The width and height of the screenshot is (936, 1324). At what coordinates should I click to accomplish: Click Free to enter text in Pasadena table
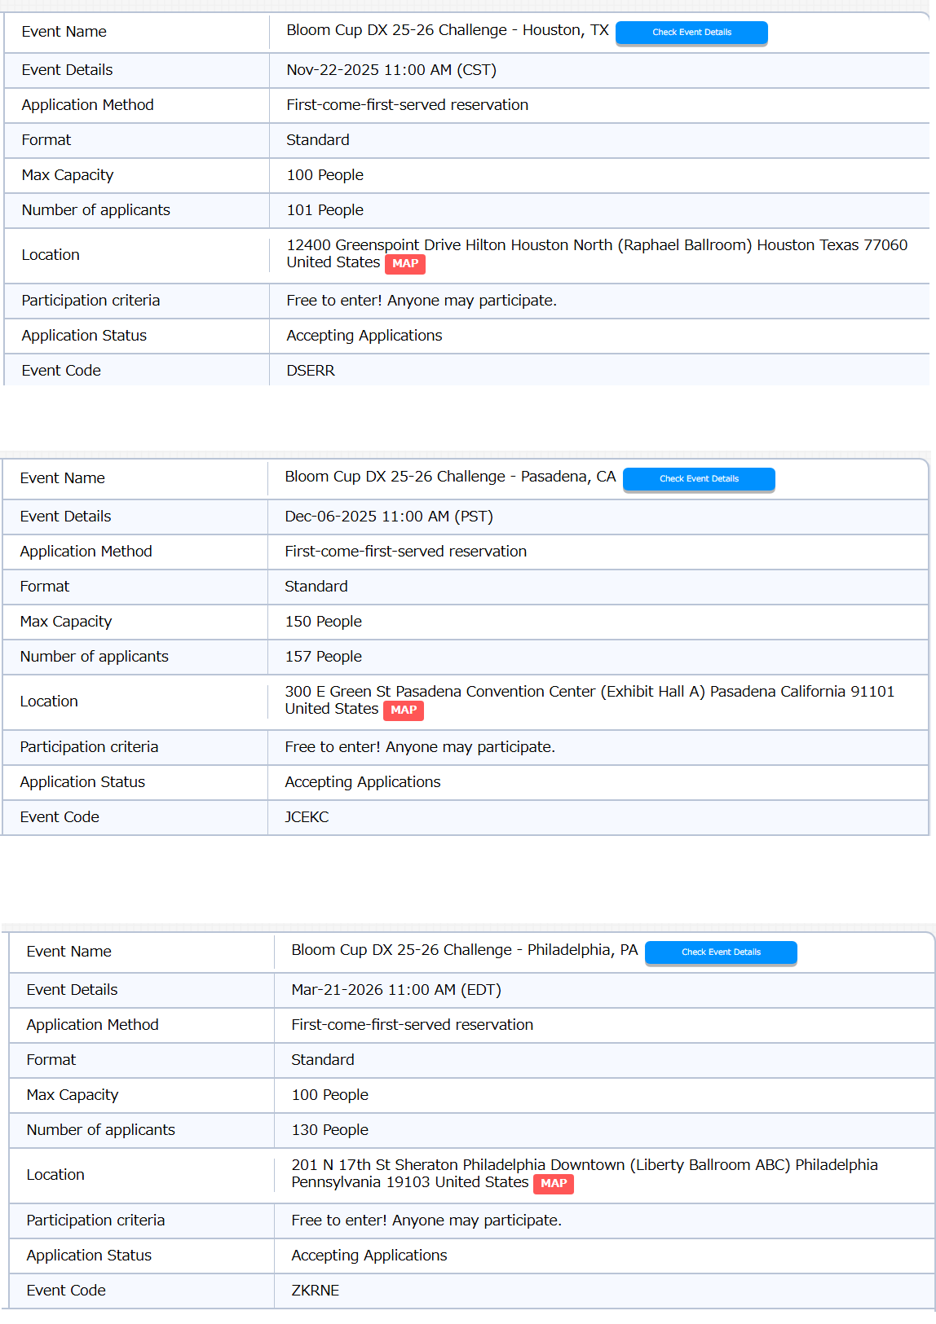pyautogui.click(x=420, y=747)
